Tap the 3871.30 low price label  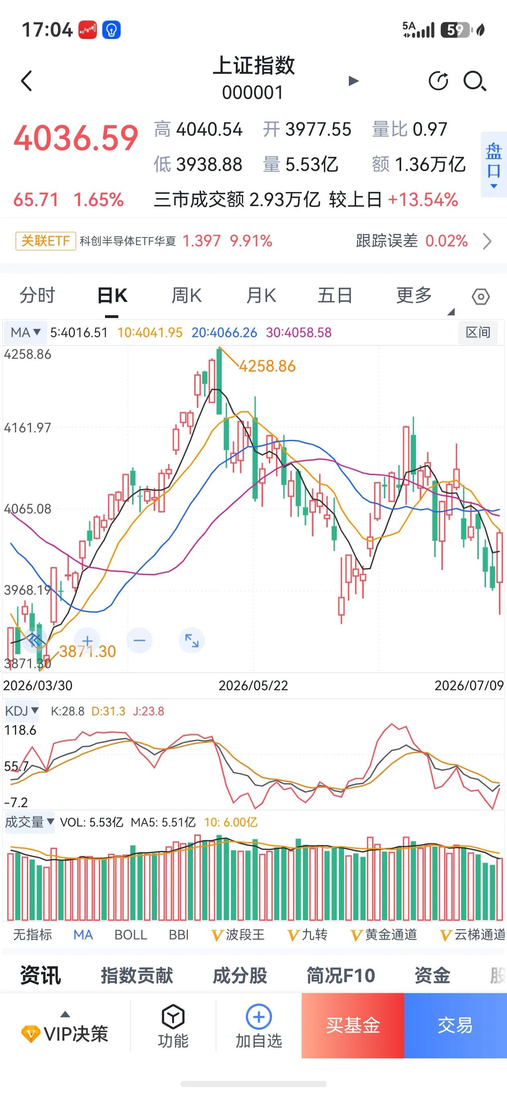tap(88, 651)
